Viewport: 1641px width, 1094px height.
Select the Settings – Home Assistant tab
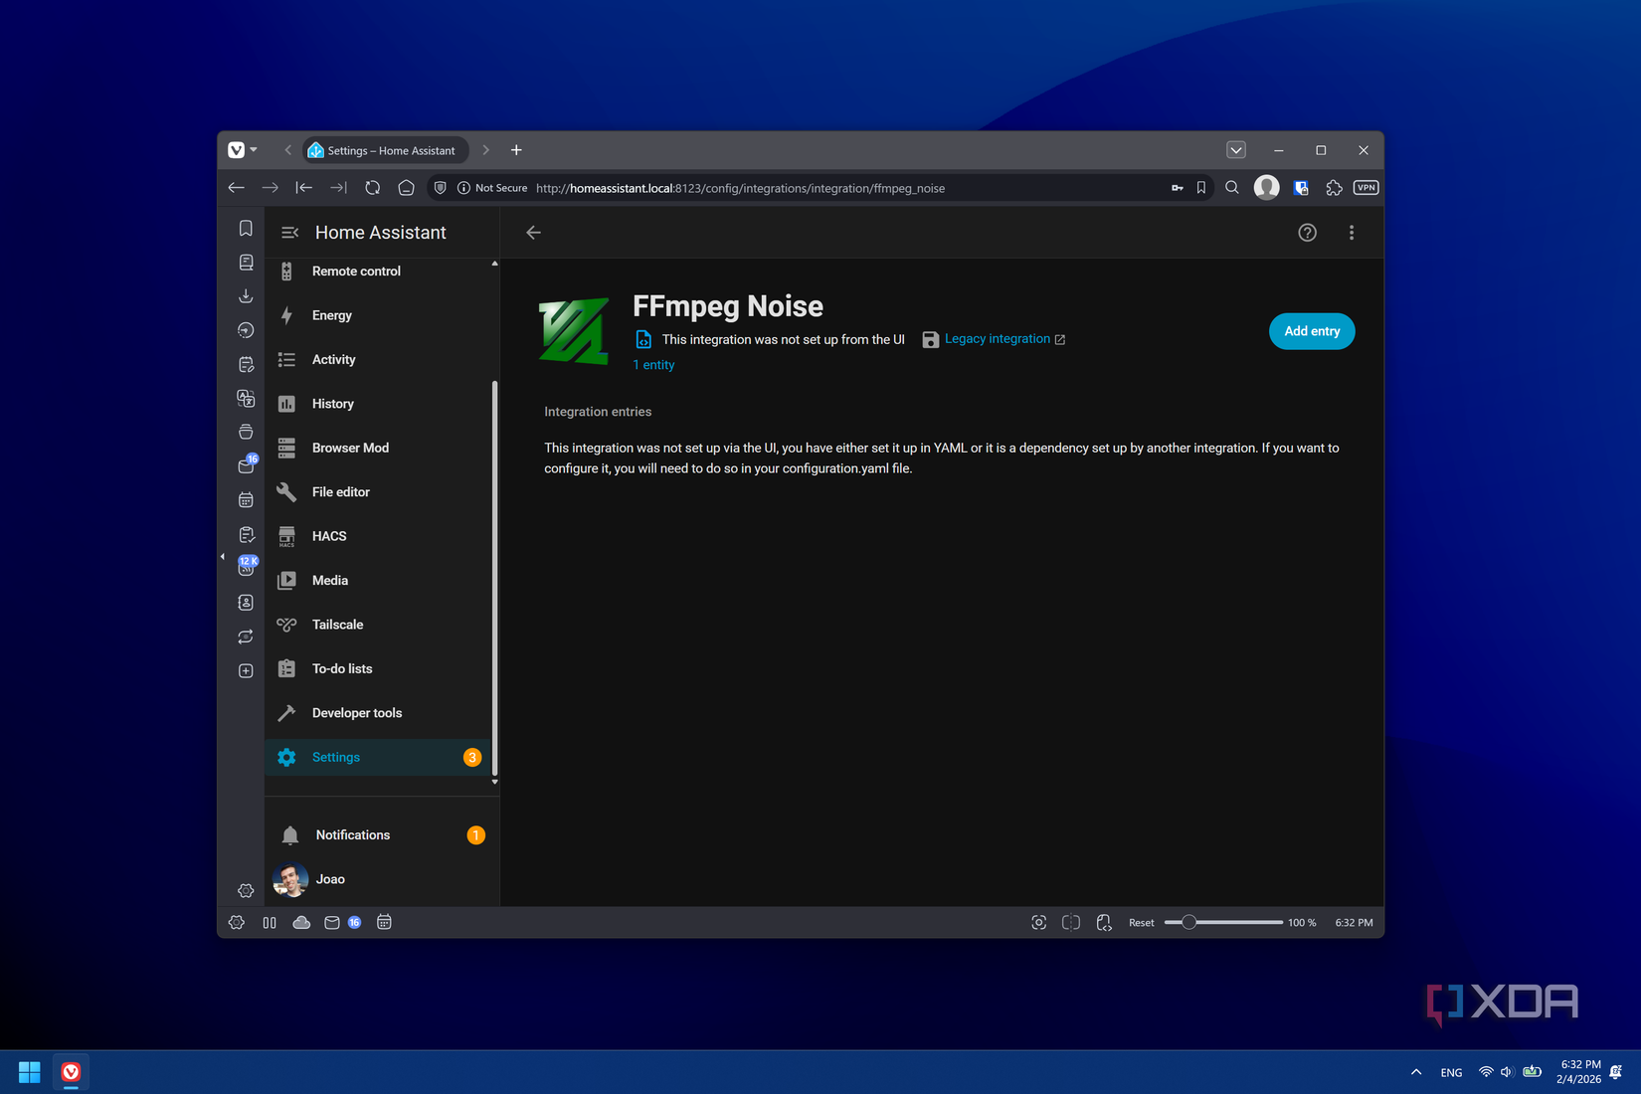[385, 150]
